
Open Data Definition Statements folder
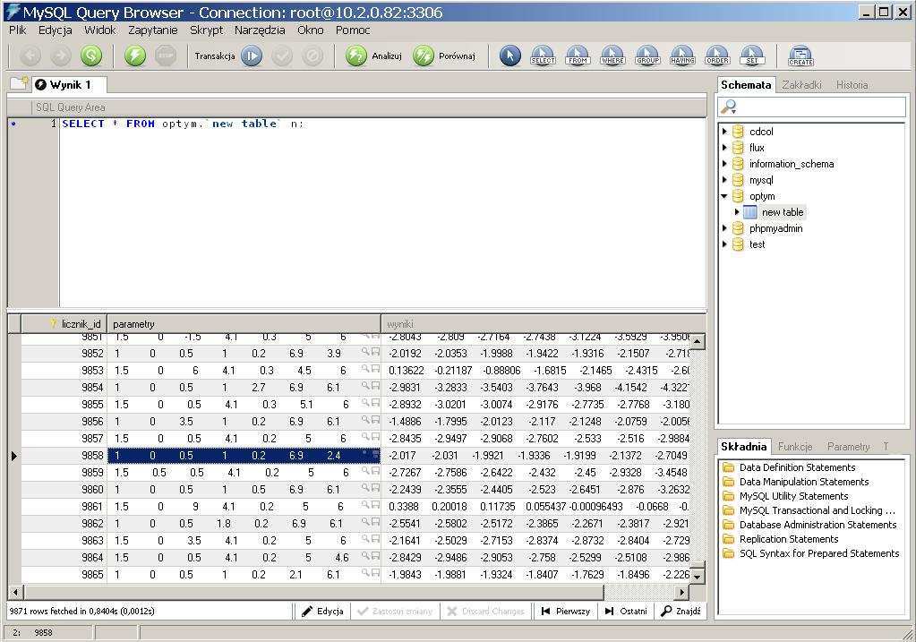click(x=797, y=467)
